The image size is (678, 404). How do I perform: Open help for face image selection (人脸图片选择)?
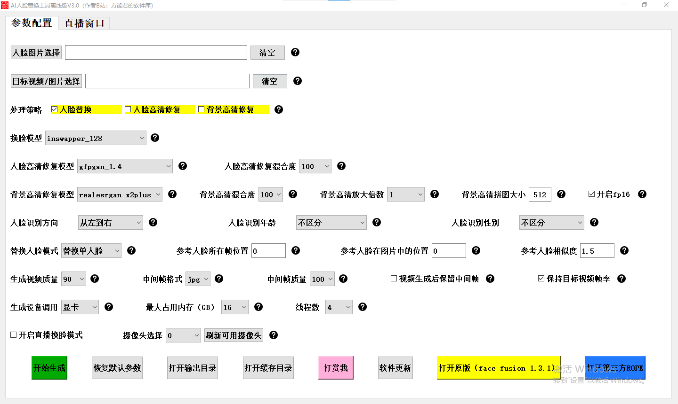click(295, 52)
